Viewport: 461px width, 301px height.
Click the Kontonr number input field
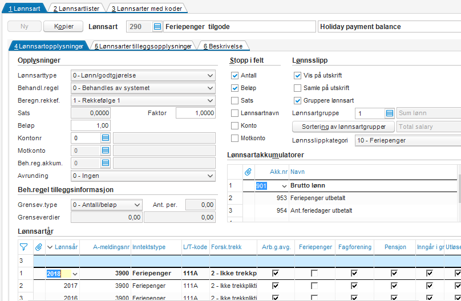click(86, 138)
